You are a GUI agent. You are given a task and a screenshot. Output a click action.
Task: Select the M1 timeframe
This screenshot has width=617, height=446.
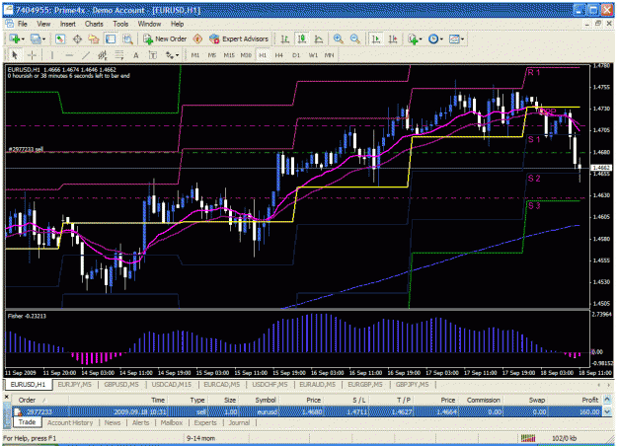(195, 55)
